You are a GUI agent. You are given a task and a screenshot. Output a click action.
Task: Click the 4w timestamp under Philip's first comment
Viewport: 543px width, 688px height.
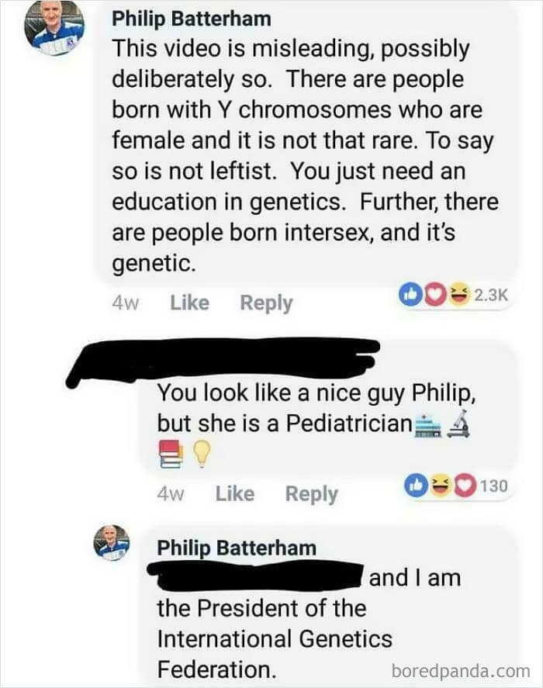125,303
